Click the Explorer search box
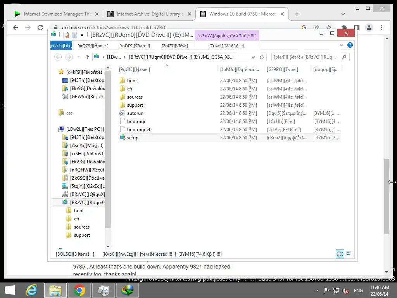The height and width of the screenshot is (298, 397). (310, 57)
